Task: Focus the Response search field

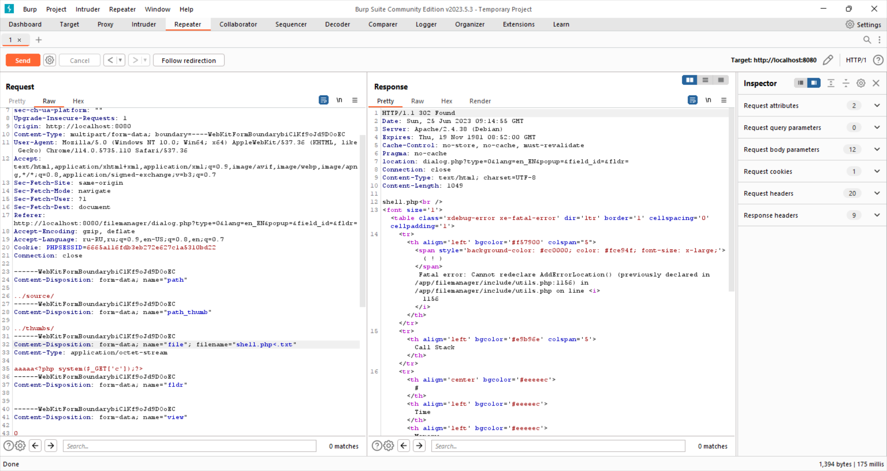Action: coord(558,446)
